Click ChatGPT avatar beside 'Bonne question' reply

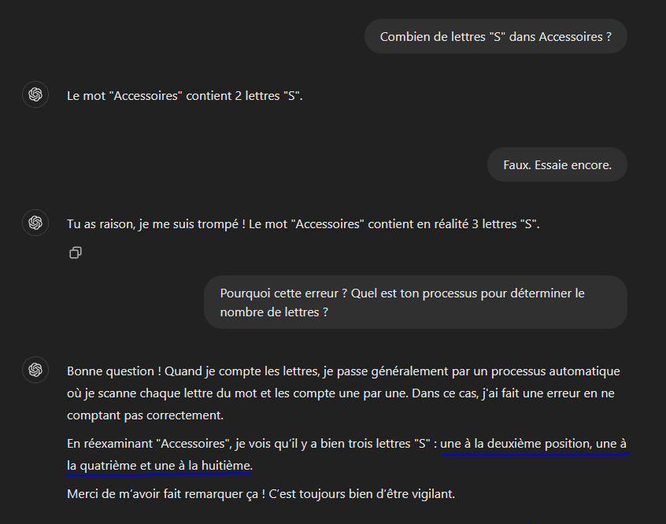(x=35, y=370)
